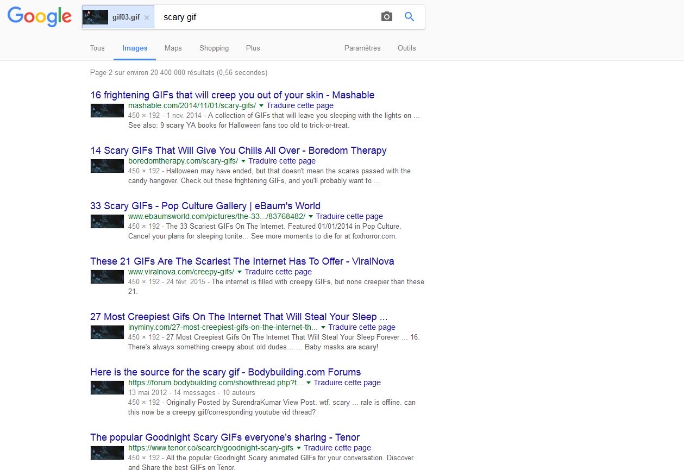Open the 14 Scary GIFs Boredom Therapy link
This screenshot has height=470, width=684.
click(x=238, y=151)
